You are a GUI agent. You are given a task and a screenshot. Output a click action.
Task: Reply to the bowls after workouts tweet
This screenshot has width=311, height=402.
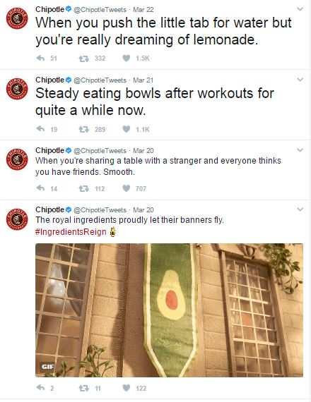point(40,128)
